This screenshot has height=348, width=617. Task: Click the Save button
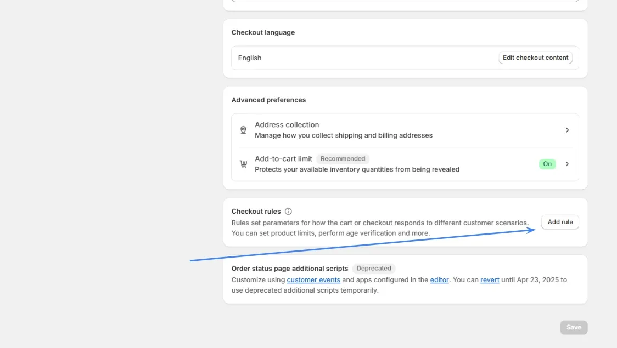point(574,327)
